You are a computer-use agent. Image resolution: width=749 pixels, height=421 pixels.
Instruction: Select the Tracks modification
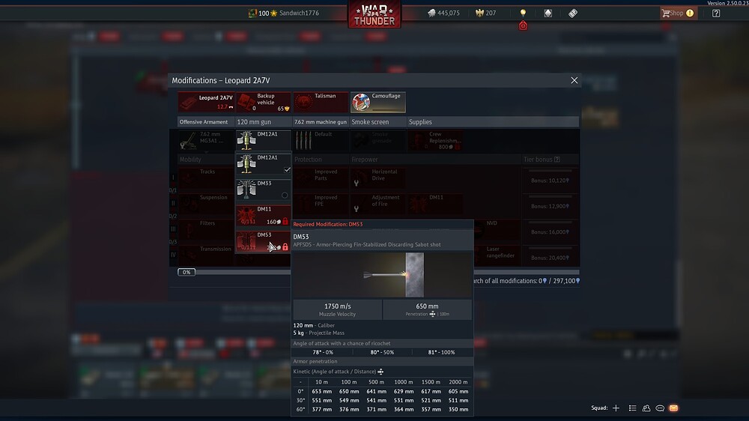click(207, 178)
